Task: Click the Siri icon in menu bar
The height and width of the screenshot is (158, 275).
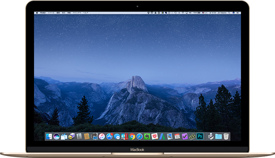Action: (x=234, y=13)
